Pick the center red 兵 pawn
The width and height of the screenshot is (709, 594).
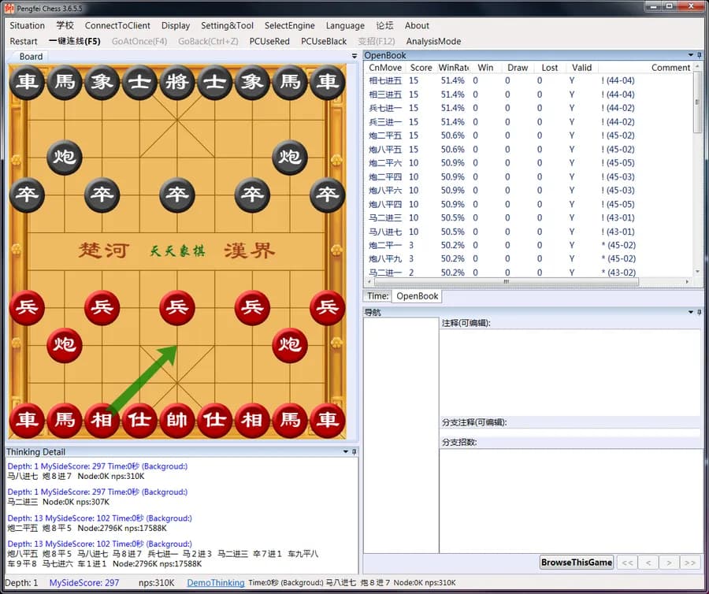(x=176, y=307)
